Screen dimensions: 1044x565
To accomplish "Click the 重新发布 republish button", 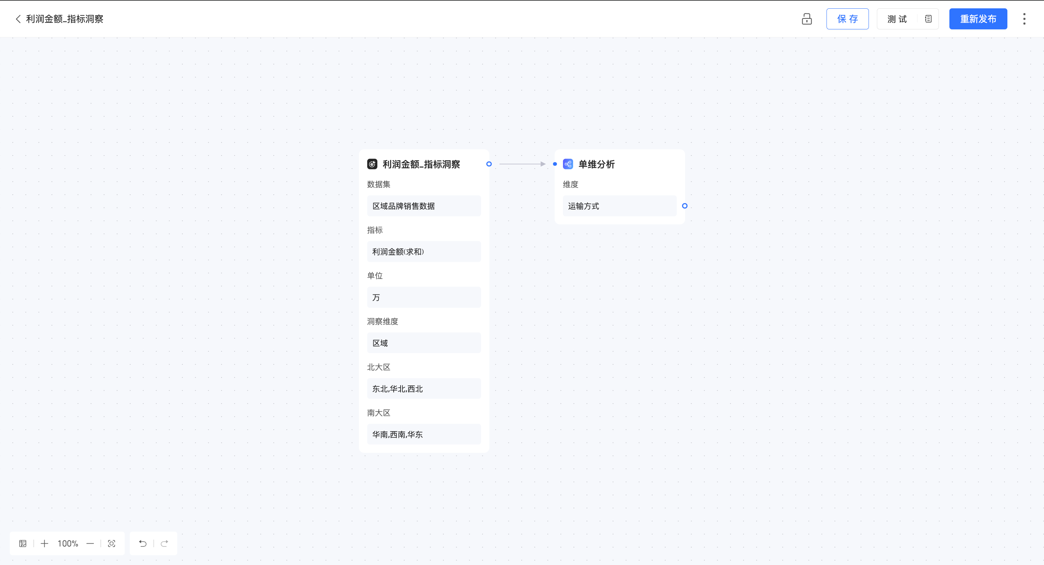I will click(978, 19).
